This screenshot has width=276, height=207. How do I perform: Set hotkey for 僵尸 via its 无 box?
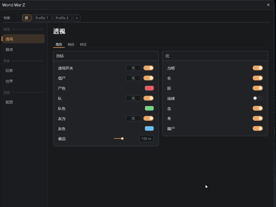[x=133, y=78]
